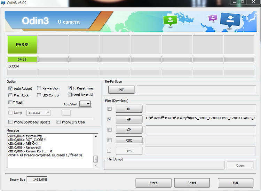Viewport: 261px width, 191px height.
Task: Check the T Flash option
Action: [10, 102]
